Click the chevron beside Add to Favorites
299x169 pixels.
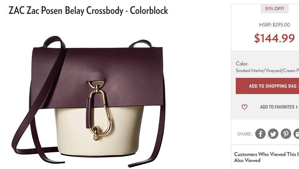[297, 107]
